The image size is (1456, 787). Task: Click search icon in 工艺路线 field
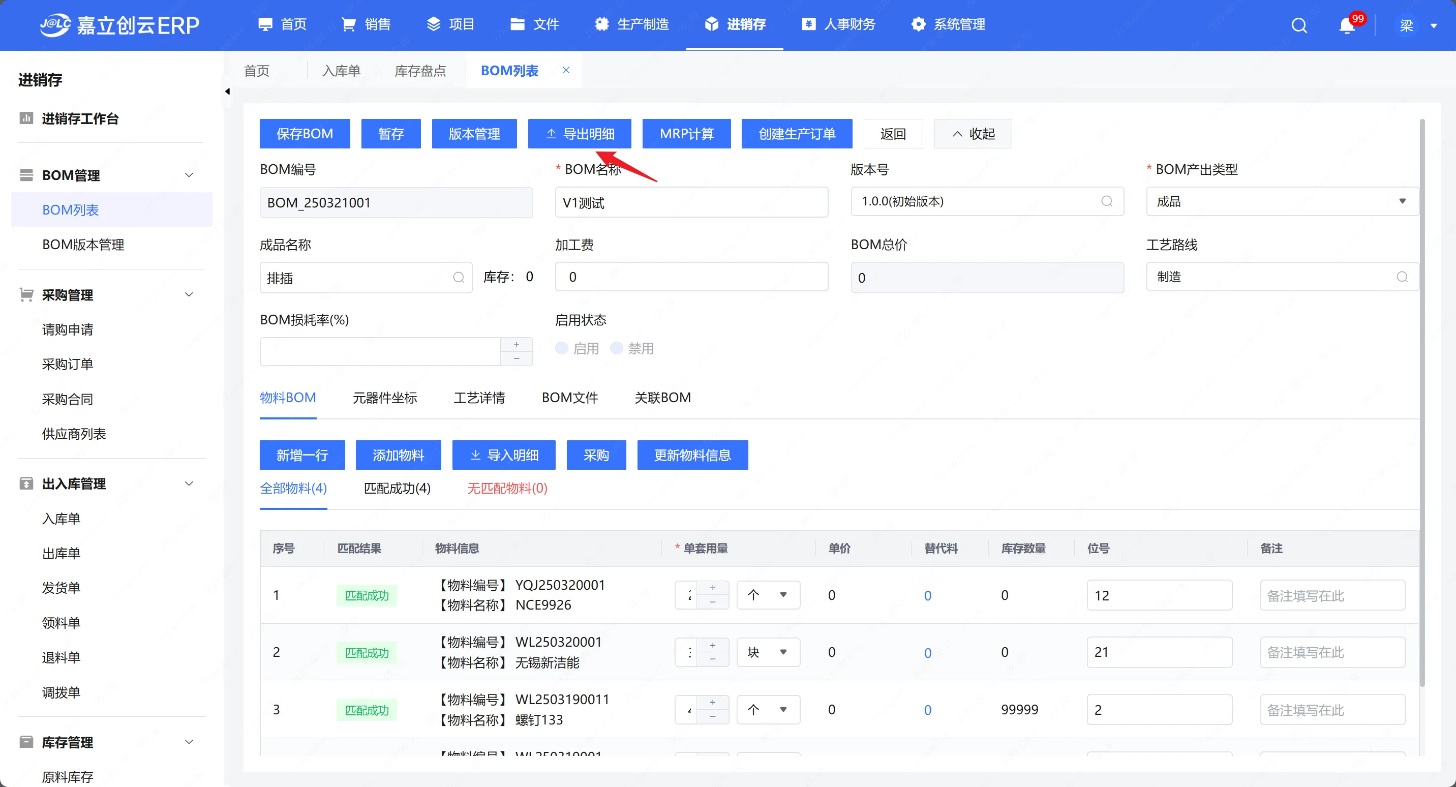click(x=1402, y=277)
